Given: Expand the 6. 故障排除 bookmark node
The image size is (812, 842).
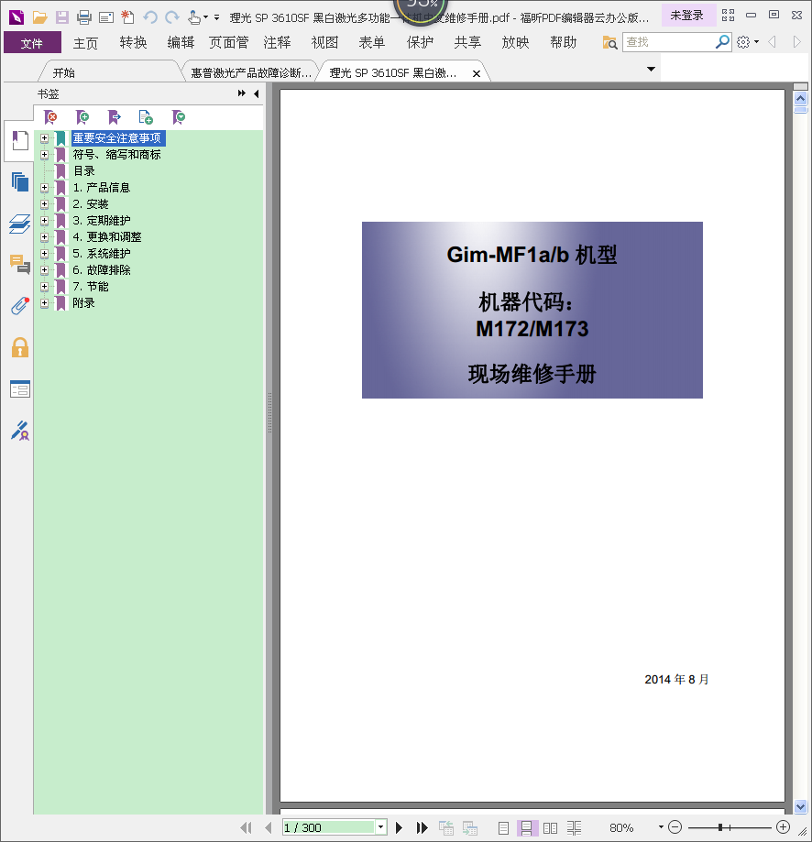Looking at the screenshot, I should 45,270.
